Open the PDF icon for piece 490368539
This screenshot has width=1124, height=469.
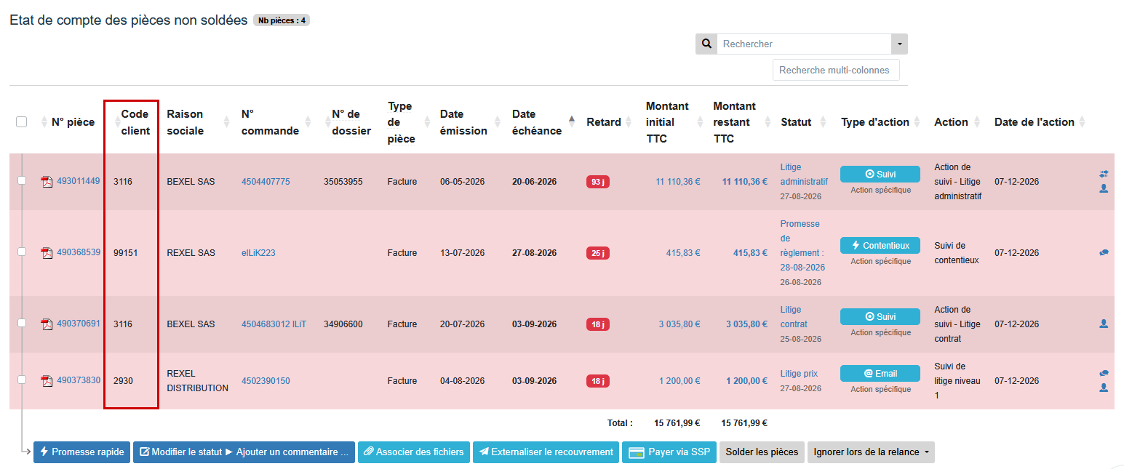click(47, 253)
